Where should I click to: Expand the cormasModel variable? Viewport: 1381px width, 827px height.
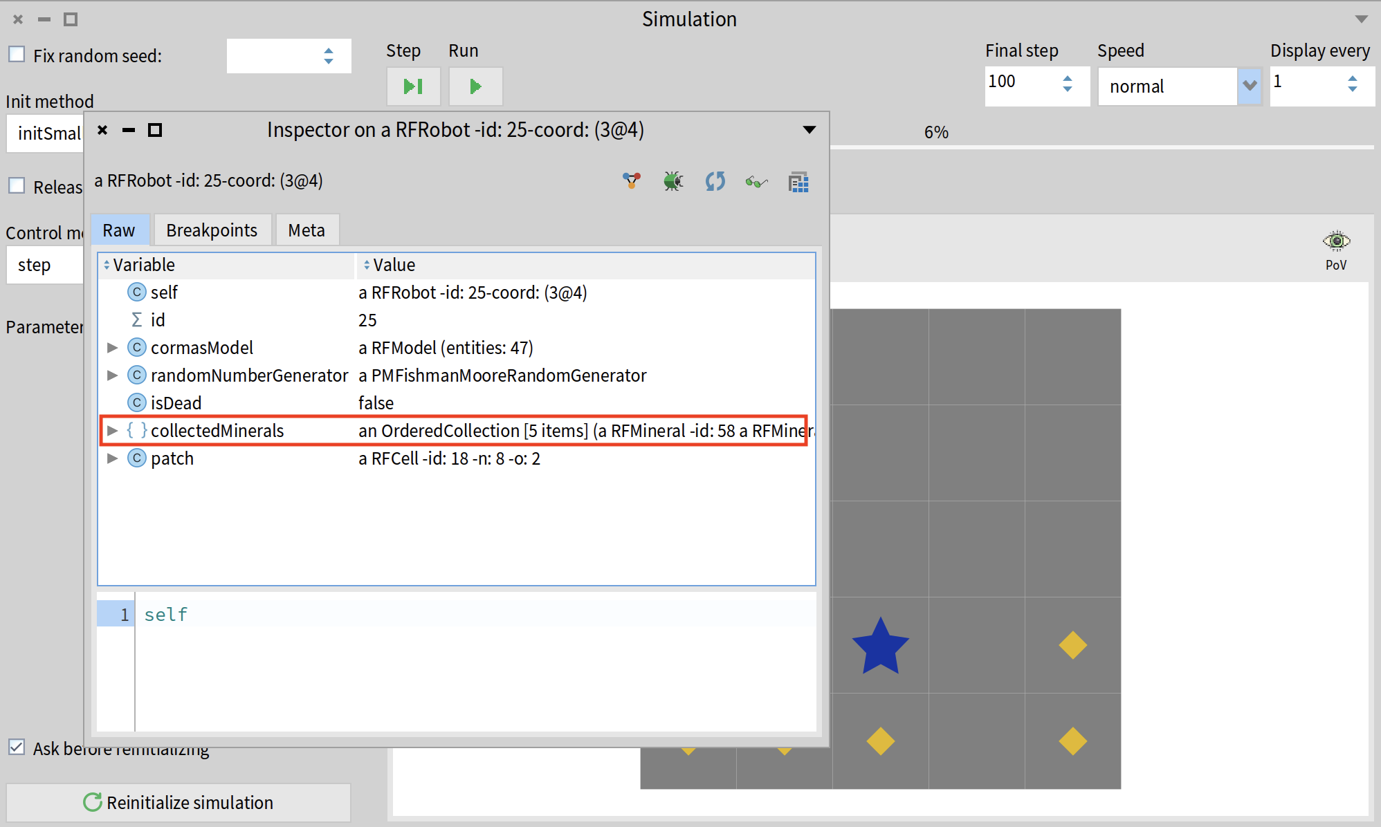(112, 348)
